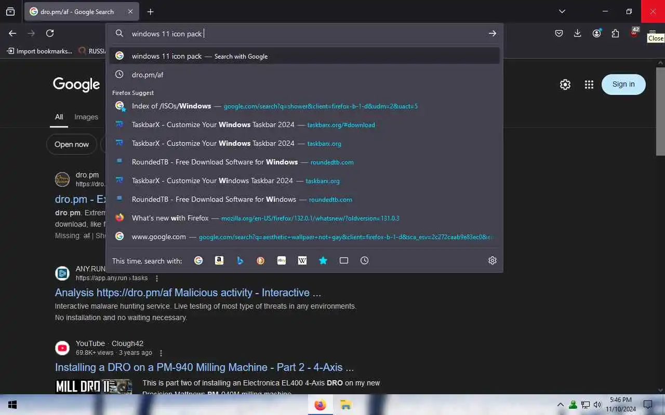Open the Windows notification center

[x=648, y=405]
